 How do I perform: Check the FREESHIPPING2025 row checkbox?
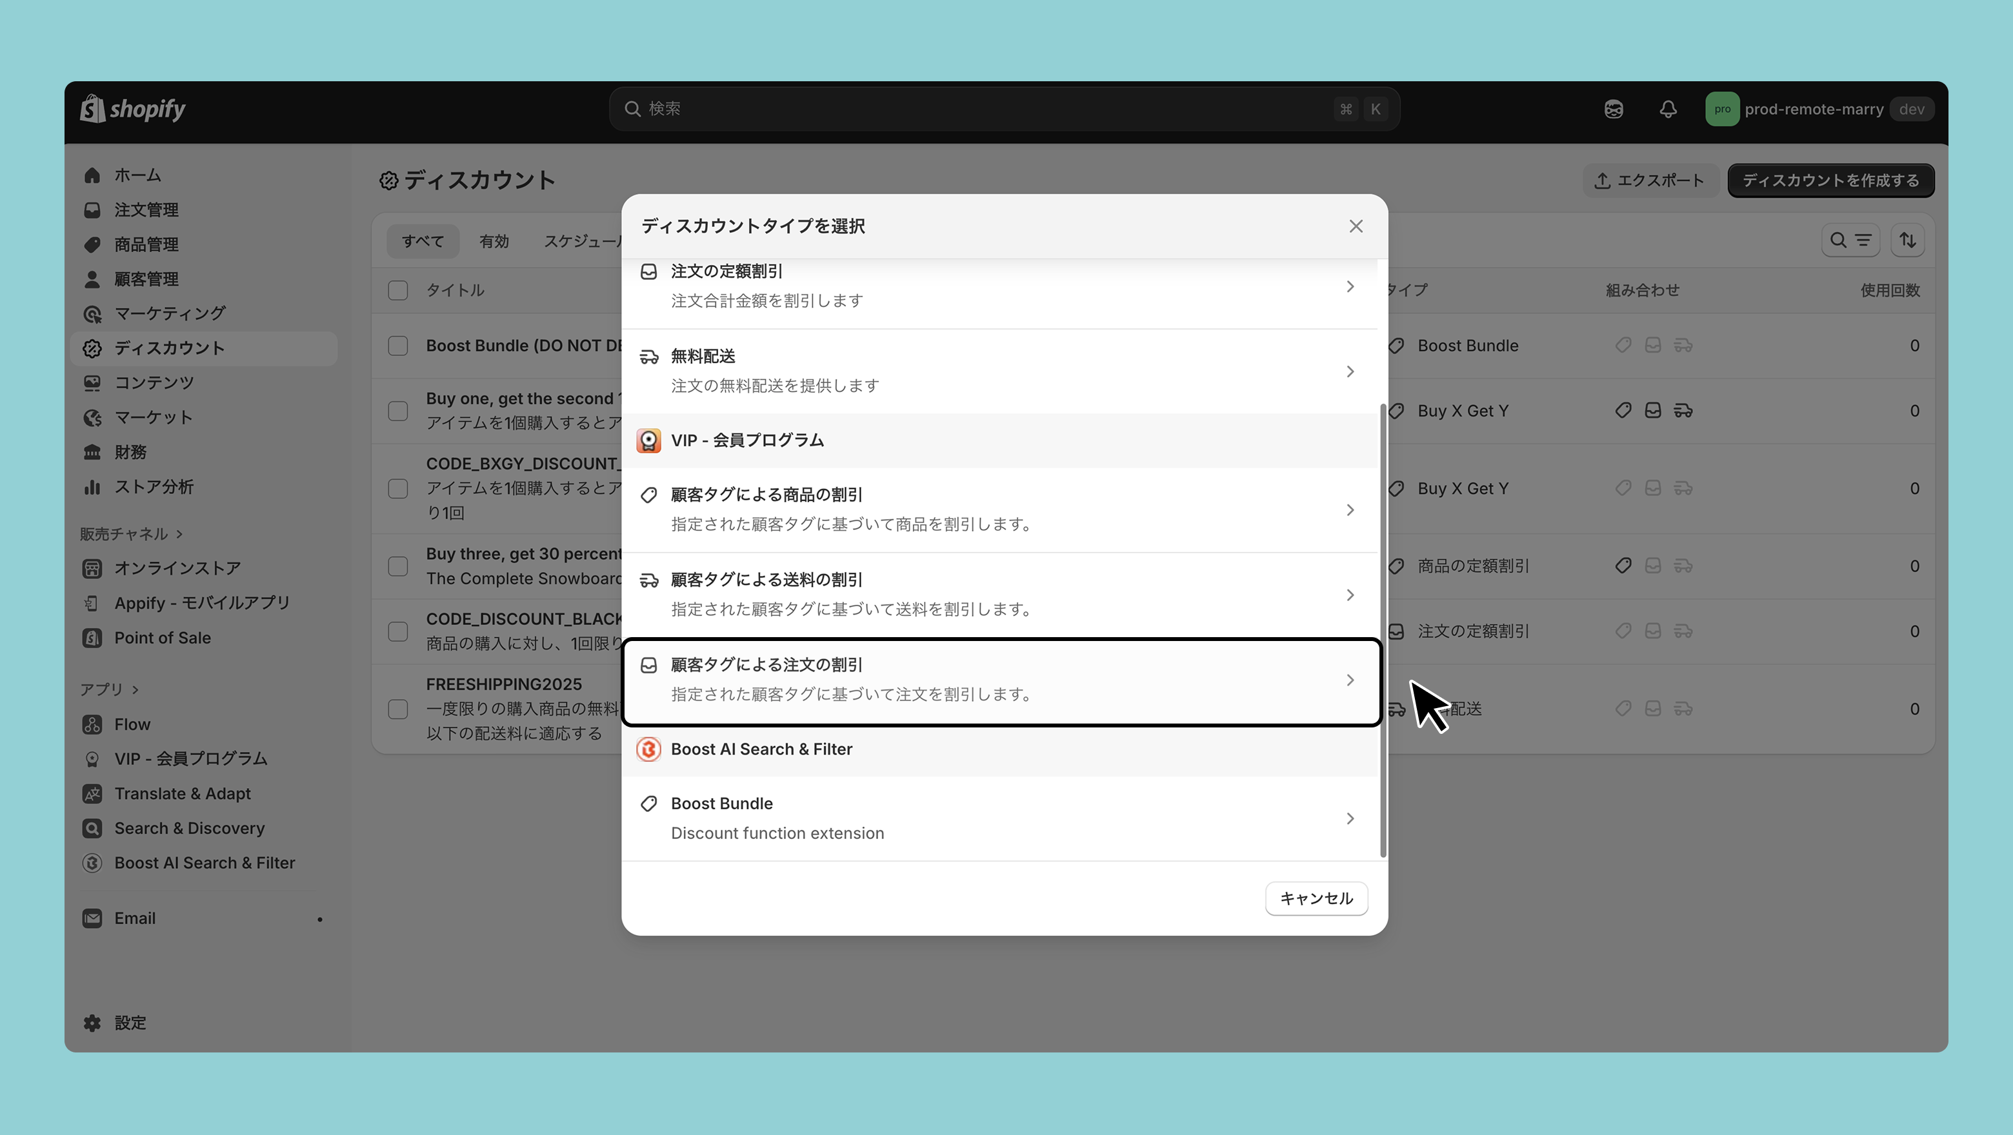click(397, 709)
